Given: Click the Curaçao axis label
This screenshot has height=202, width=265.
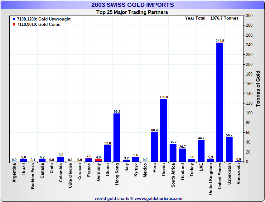Looking at the screenshot, I should (x=79, y=171).
